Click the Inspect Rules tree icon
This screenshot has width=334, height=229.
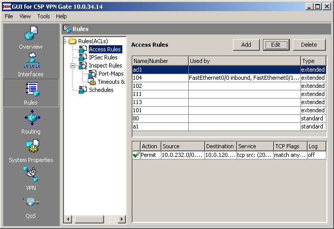pyautogui.click(x=82, y=66)
